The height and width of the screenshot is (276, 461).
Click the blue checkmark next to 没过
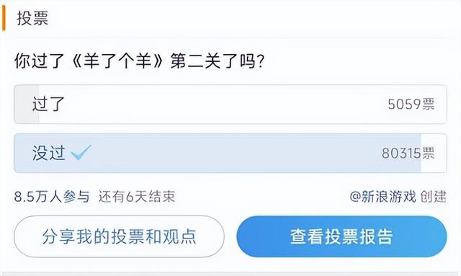(81, 152)
